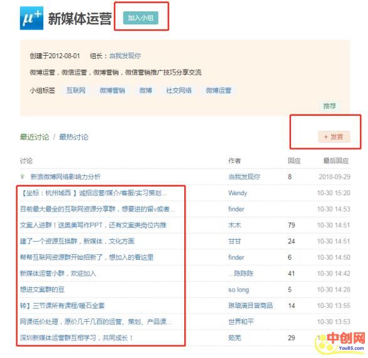Open author 木木 profile
The height and width of the screenshot is (358, 368).
[234, 225]
